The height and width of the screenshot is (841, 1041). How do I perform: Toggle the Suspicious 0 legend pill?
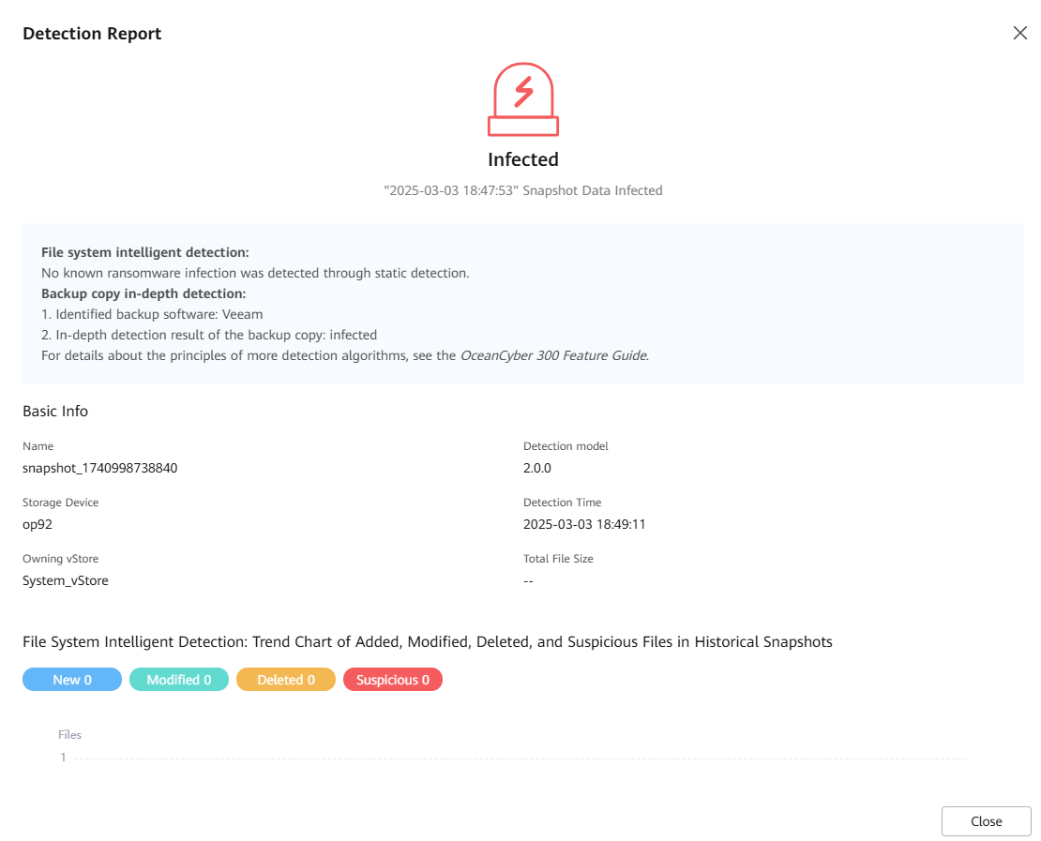(393, 680)
